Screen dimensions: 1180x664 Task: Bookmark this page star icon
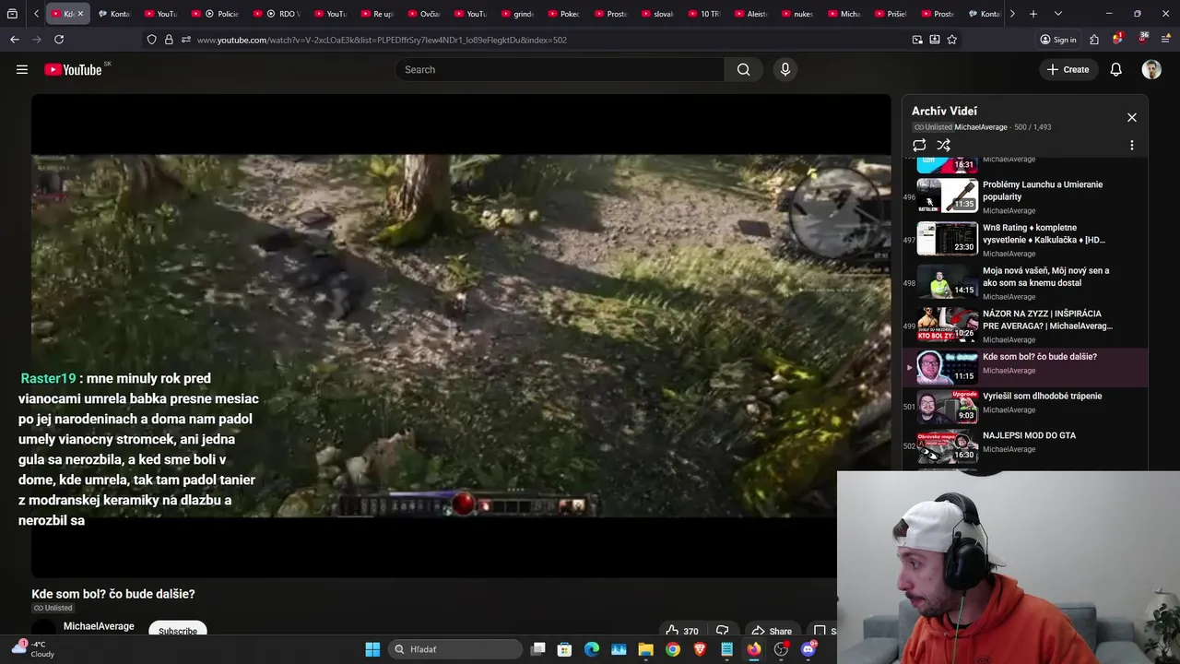pos(951,40)
